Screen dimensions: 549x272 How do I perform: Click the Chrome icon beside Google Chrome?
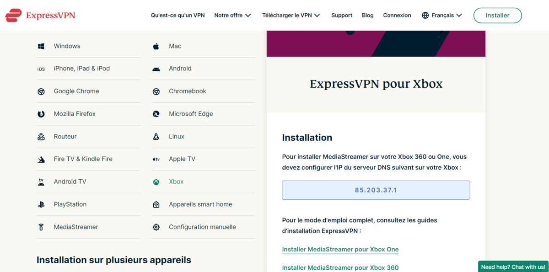[41, 91]
